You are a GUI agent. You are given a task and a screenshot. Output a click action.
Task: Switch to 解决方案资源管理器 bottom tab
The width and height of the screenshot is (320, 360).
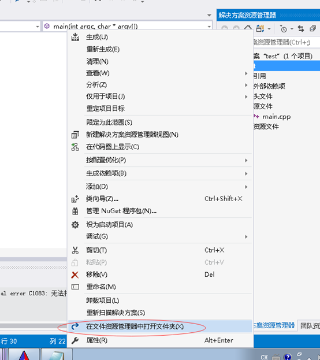pyautogui.click(x=274, y=325)
